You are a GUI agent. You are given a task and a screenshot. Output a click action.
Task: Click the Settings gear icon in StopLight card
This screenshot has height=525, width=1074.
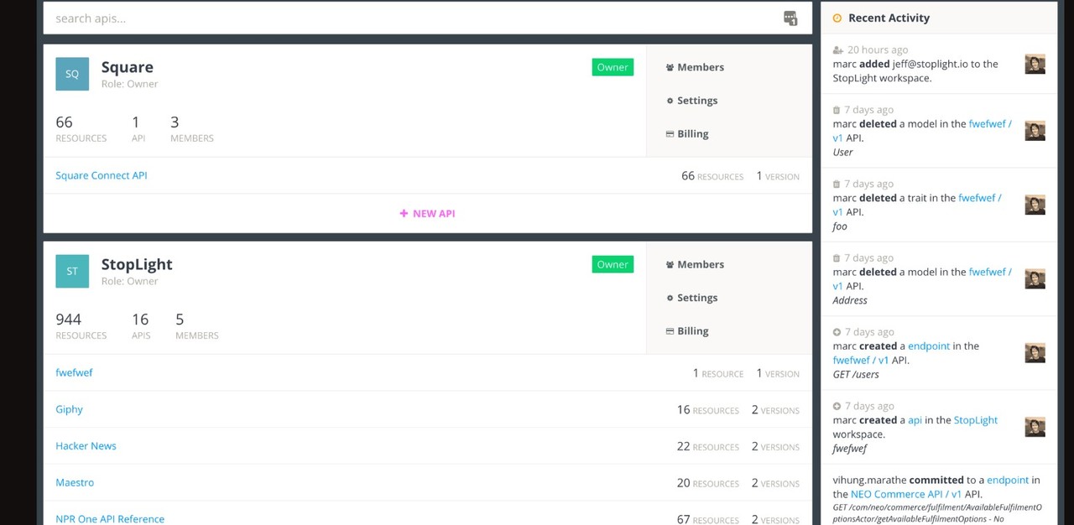(x=670, y=298)
